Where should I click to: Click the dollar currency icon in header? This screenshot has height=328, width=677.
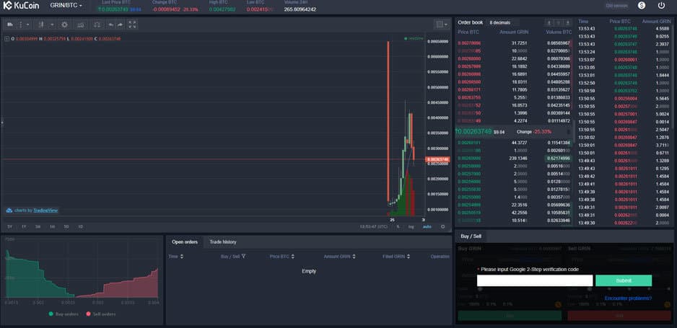tap(642, 6)
